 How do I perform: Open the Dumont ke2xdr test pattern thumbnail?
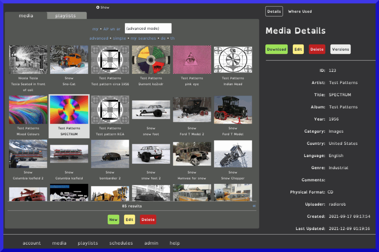(151, 59)
